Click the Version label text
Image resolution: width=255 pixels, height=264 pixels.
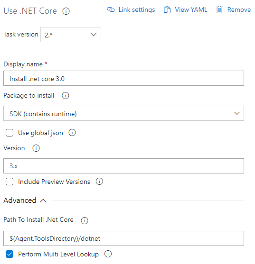pos(14,148)
